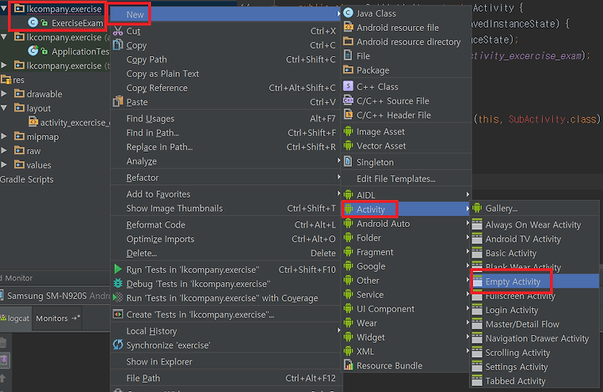This screenshot has width=603, height=392.
Task: Choose Activity in the New submenu
Action: pyautogui.click(x=405, y=209)
